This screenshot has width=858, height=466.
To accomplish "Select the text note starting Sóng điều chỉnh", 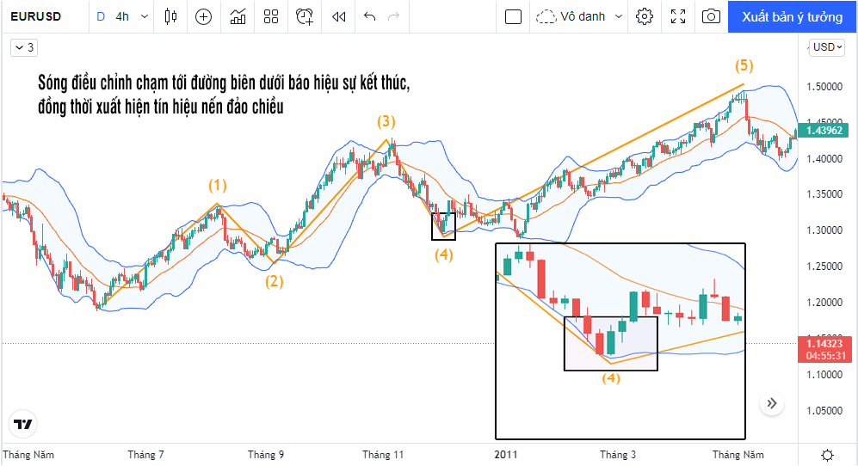I will coord(224,95).
